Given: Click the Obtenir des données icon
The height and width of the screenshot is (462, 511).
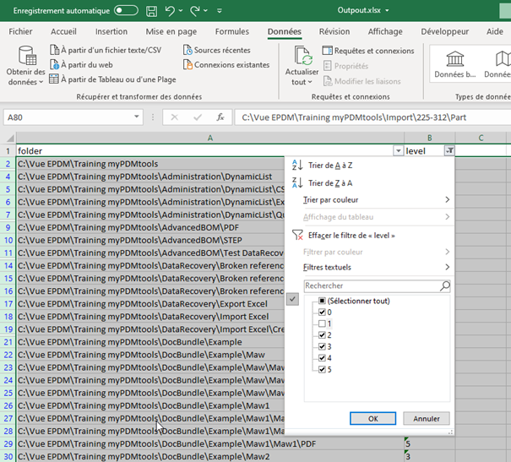Looking at the screenshot, I should (x=26, y=57).
